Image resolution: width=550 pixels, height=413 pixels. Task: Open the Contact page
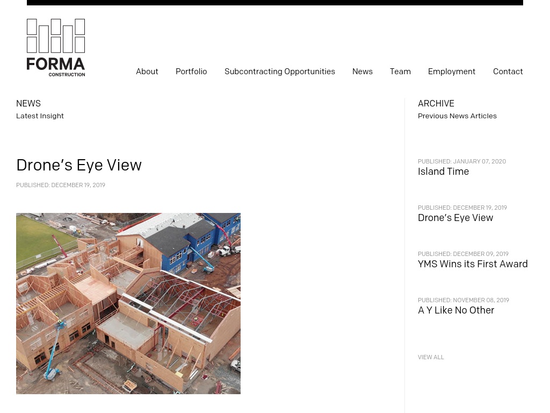(x=508, y=72)
